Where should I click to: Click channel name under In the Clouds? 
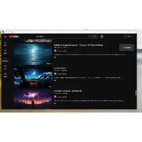pyautogui.click(x=61, y=74)
